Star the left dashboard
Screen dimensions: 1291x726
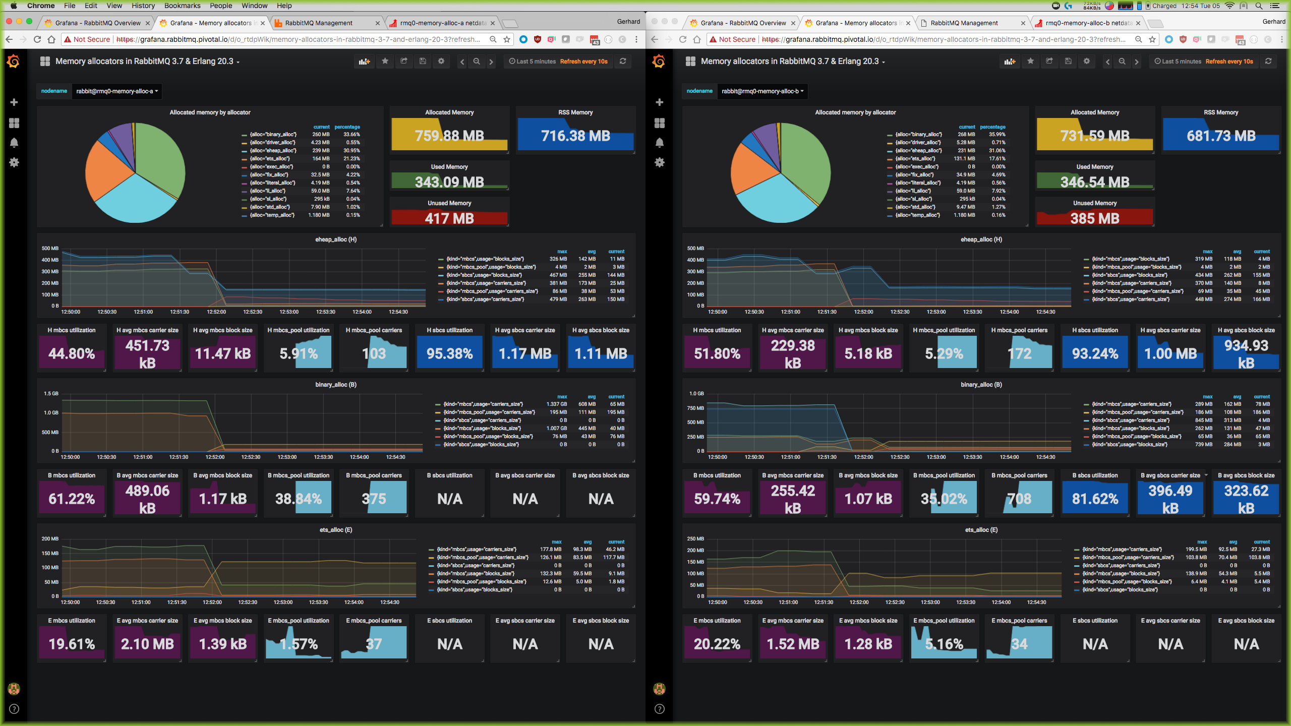385,61
